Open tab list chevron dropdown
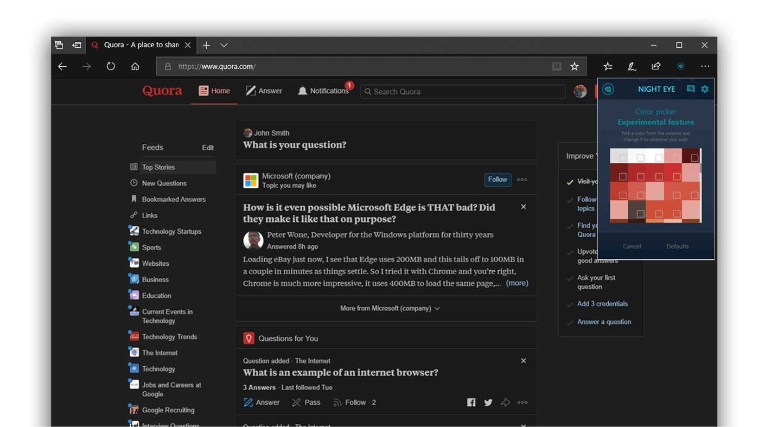 pyautogui.click(x=224, y=45)
